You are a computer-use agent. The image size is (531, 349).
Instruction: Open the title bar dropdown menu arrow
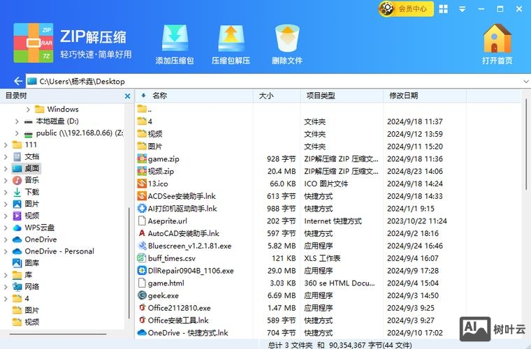[462, 10]
